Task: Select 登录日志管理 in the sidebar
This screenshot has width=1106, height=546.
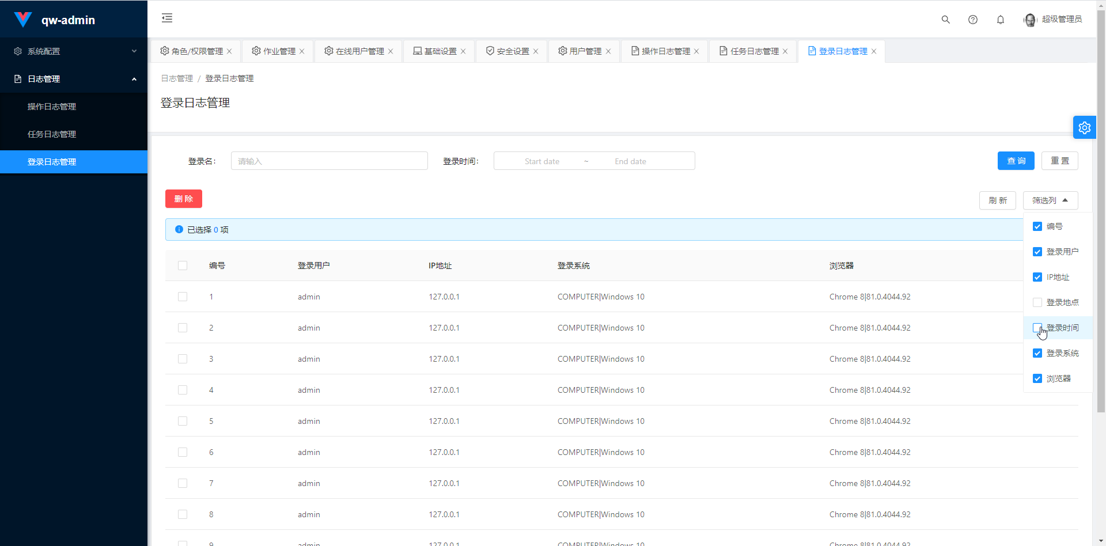Action: [74, 162]
